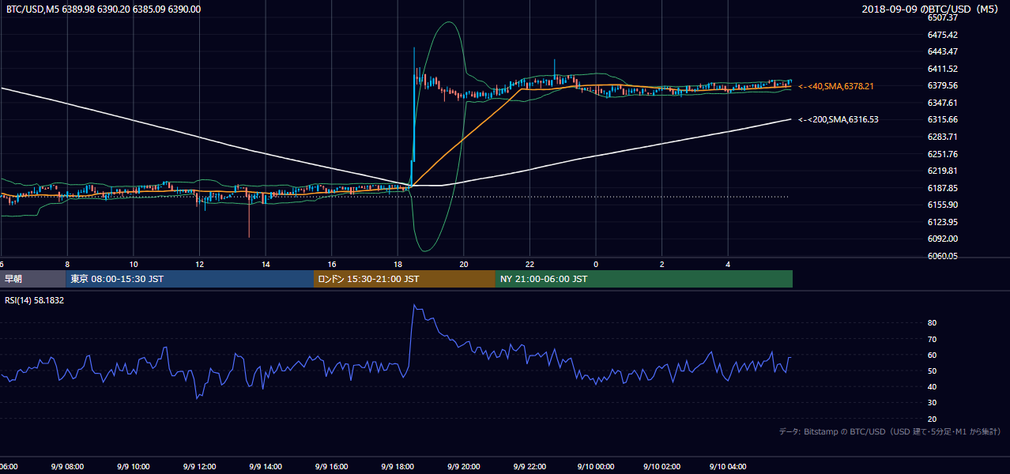Click the RSI(14) 58.1832 indicator label
This screenshot has height=474, width=1010.
coord(35,300)
